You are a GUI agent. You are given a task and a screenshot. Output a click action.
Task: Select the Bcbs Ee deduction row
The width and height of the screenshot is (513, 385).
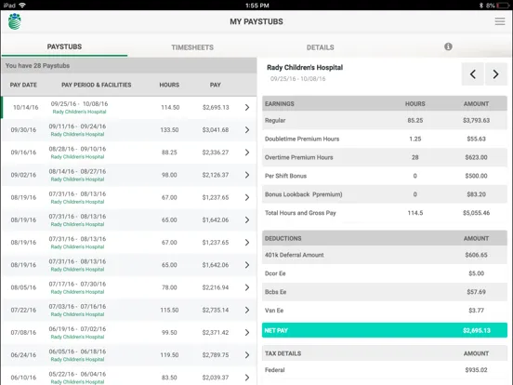[385, 292]
